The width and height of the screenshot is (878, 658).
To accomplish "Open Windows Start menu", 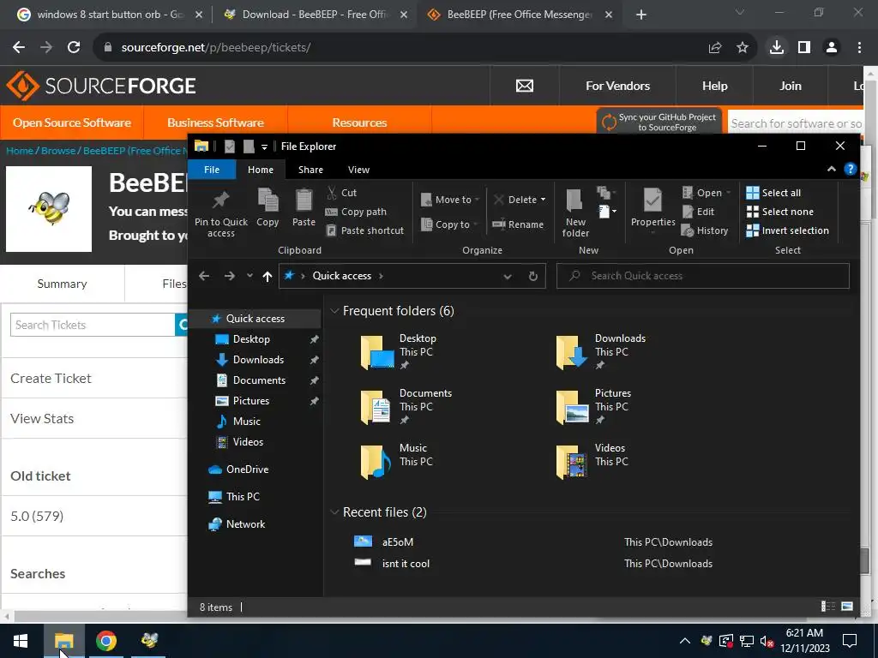I will coord(21,641).
